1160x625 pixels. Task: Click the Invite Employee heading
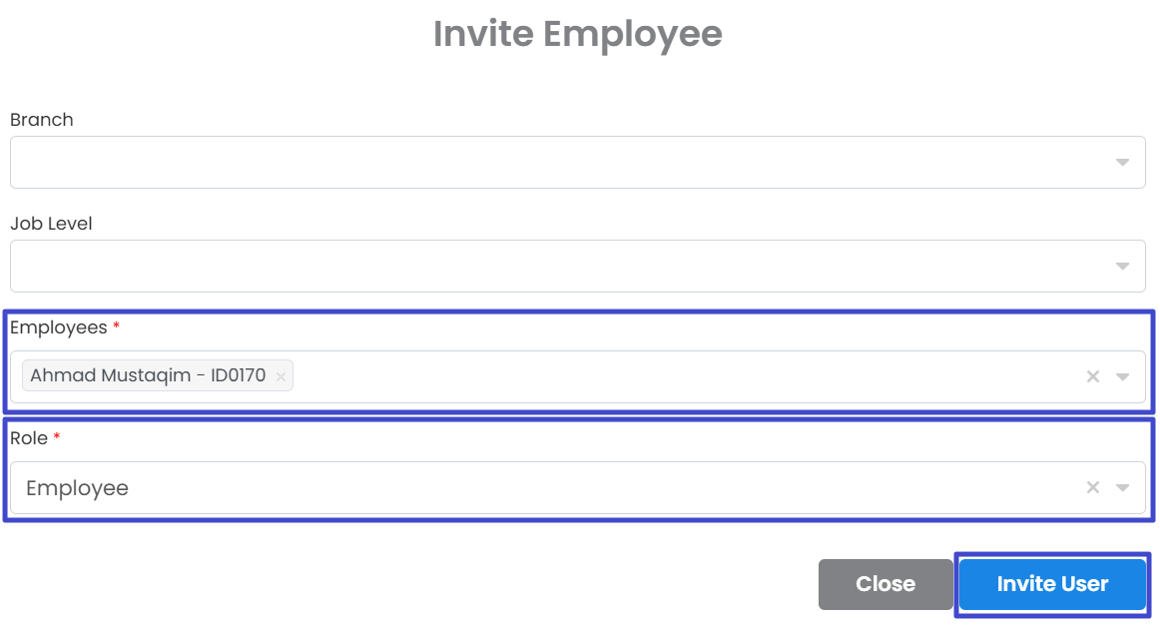tap(578, 34)
